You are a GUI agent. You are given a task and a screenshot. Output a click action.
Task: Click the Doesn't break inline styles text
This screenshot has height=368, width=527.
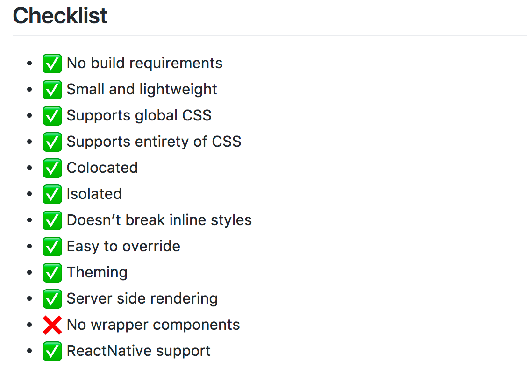tap(159, 220)
